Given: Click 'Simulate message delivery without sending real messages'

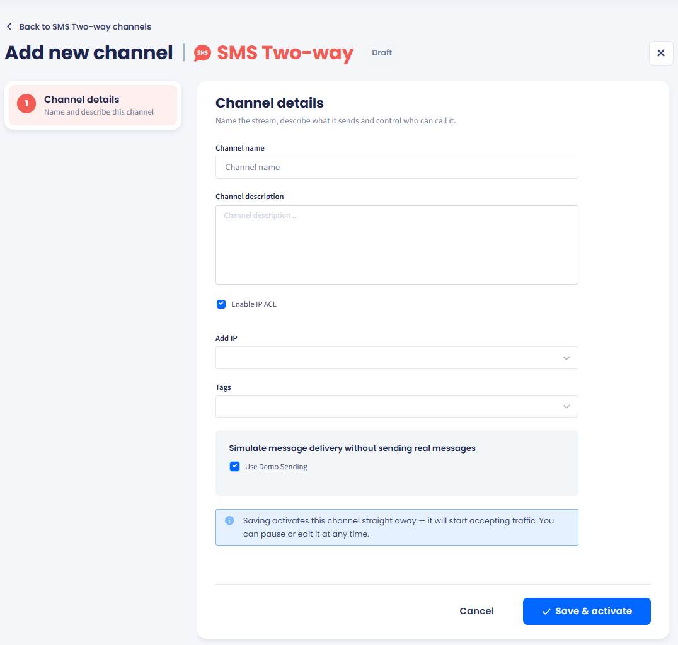Looking at the screenshot, I should [x=352, y=448].
